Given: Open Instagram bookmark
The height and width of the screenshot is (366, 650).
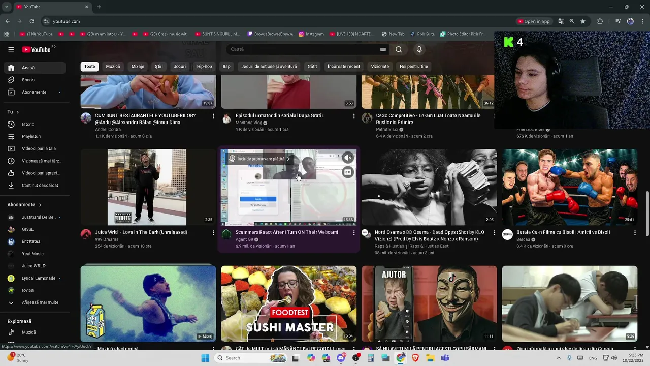Looking at the screenshot, I should (x=311, y=34).
